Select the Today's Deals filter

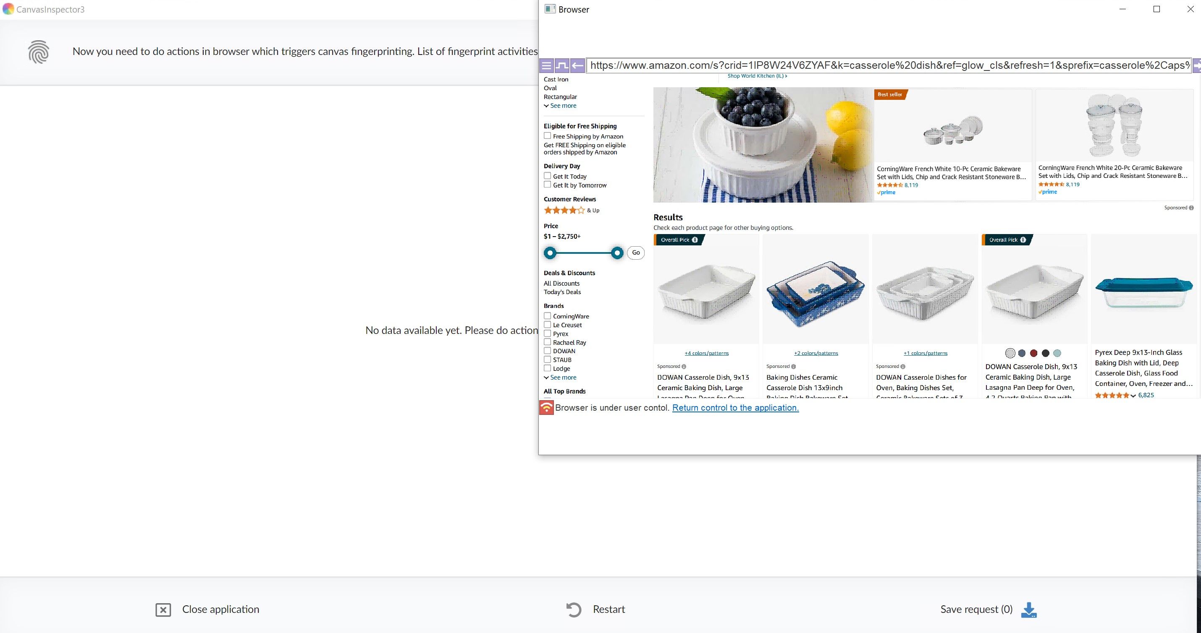[562, 292]
